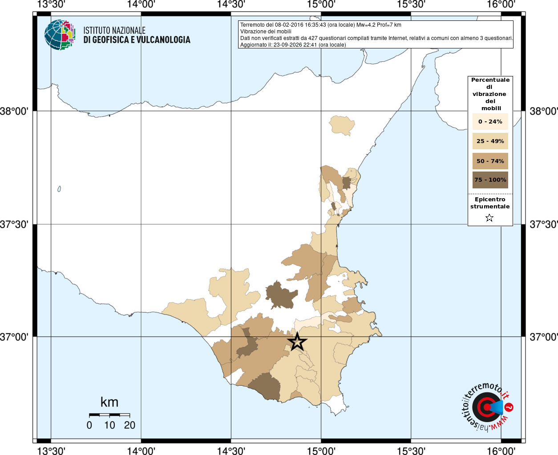
Task: Select the 0 - 24% legend swatch
Action: (490, 121)
